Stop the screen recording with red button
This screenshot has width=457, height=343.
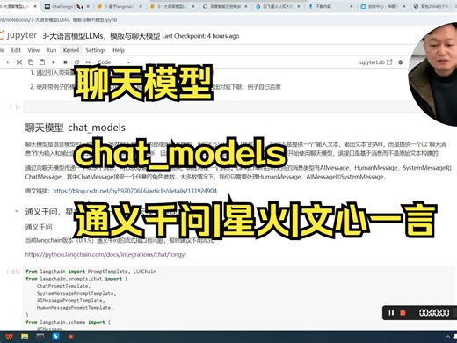click(403, 313)
